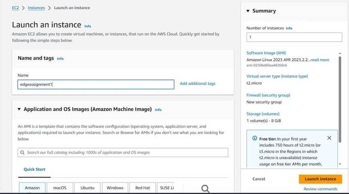
Task: Click the Free tier info circle icon
Action: [255, 138]
